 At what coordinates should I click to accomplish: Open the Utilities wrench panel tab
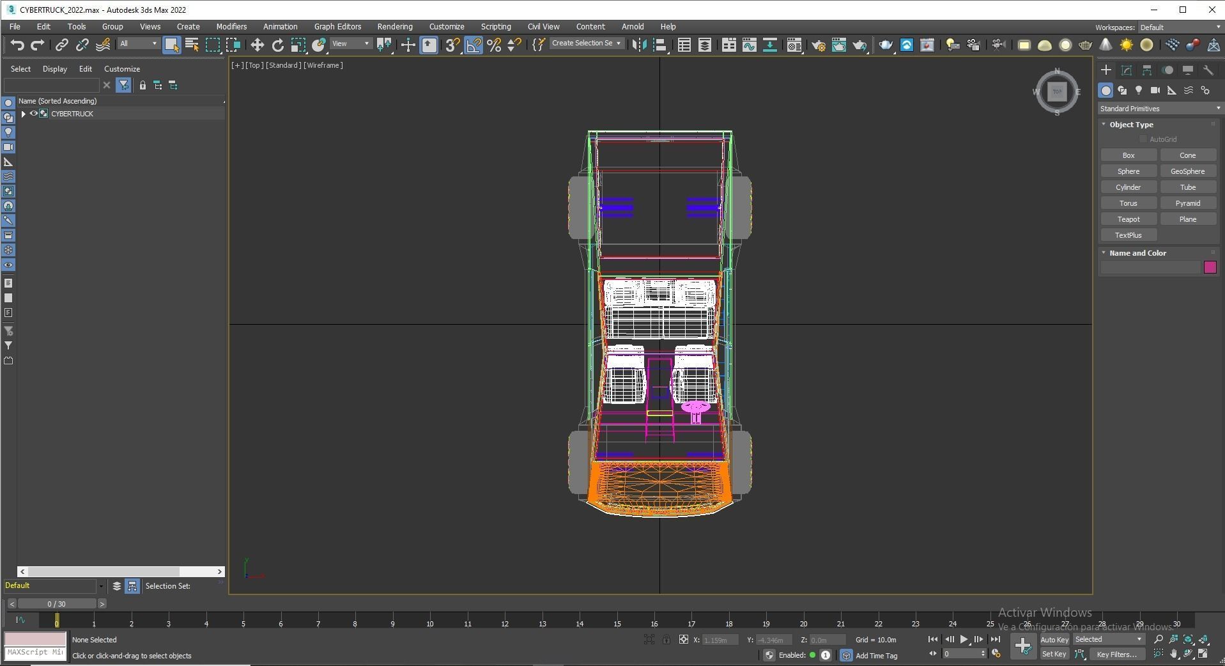1208,70
